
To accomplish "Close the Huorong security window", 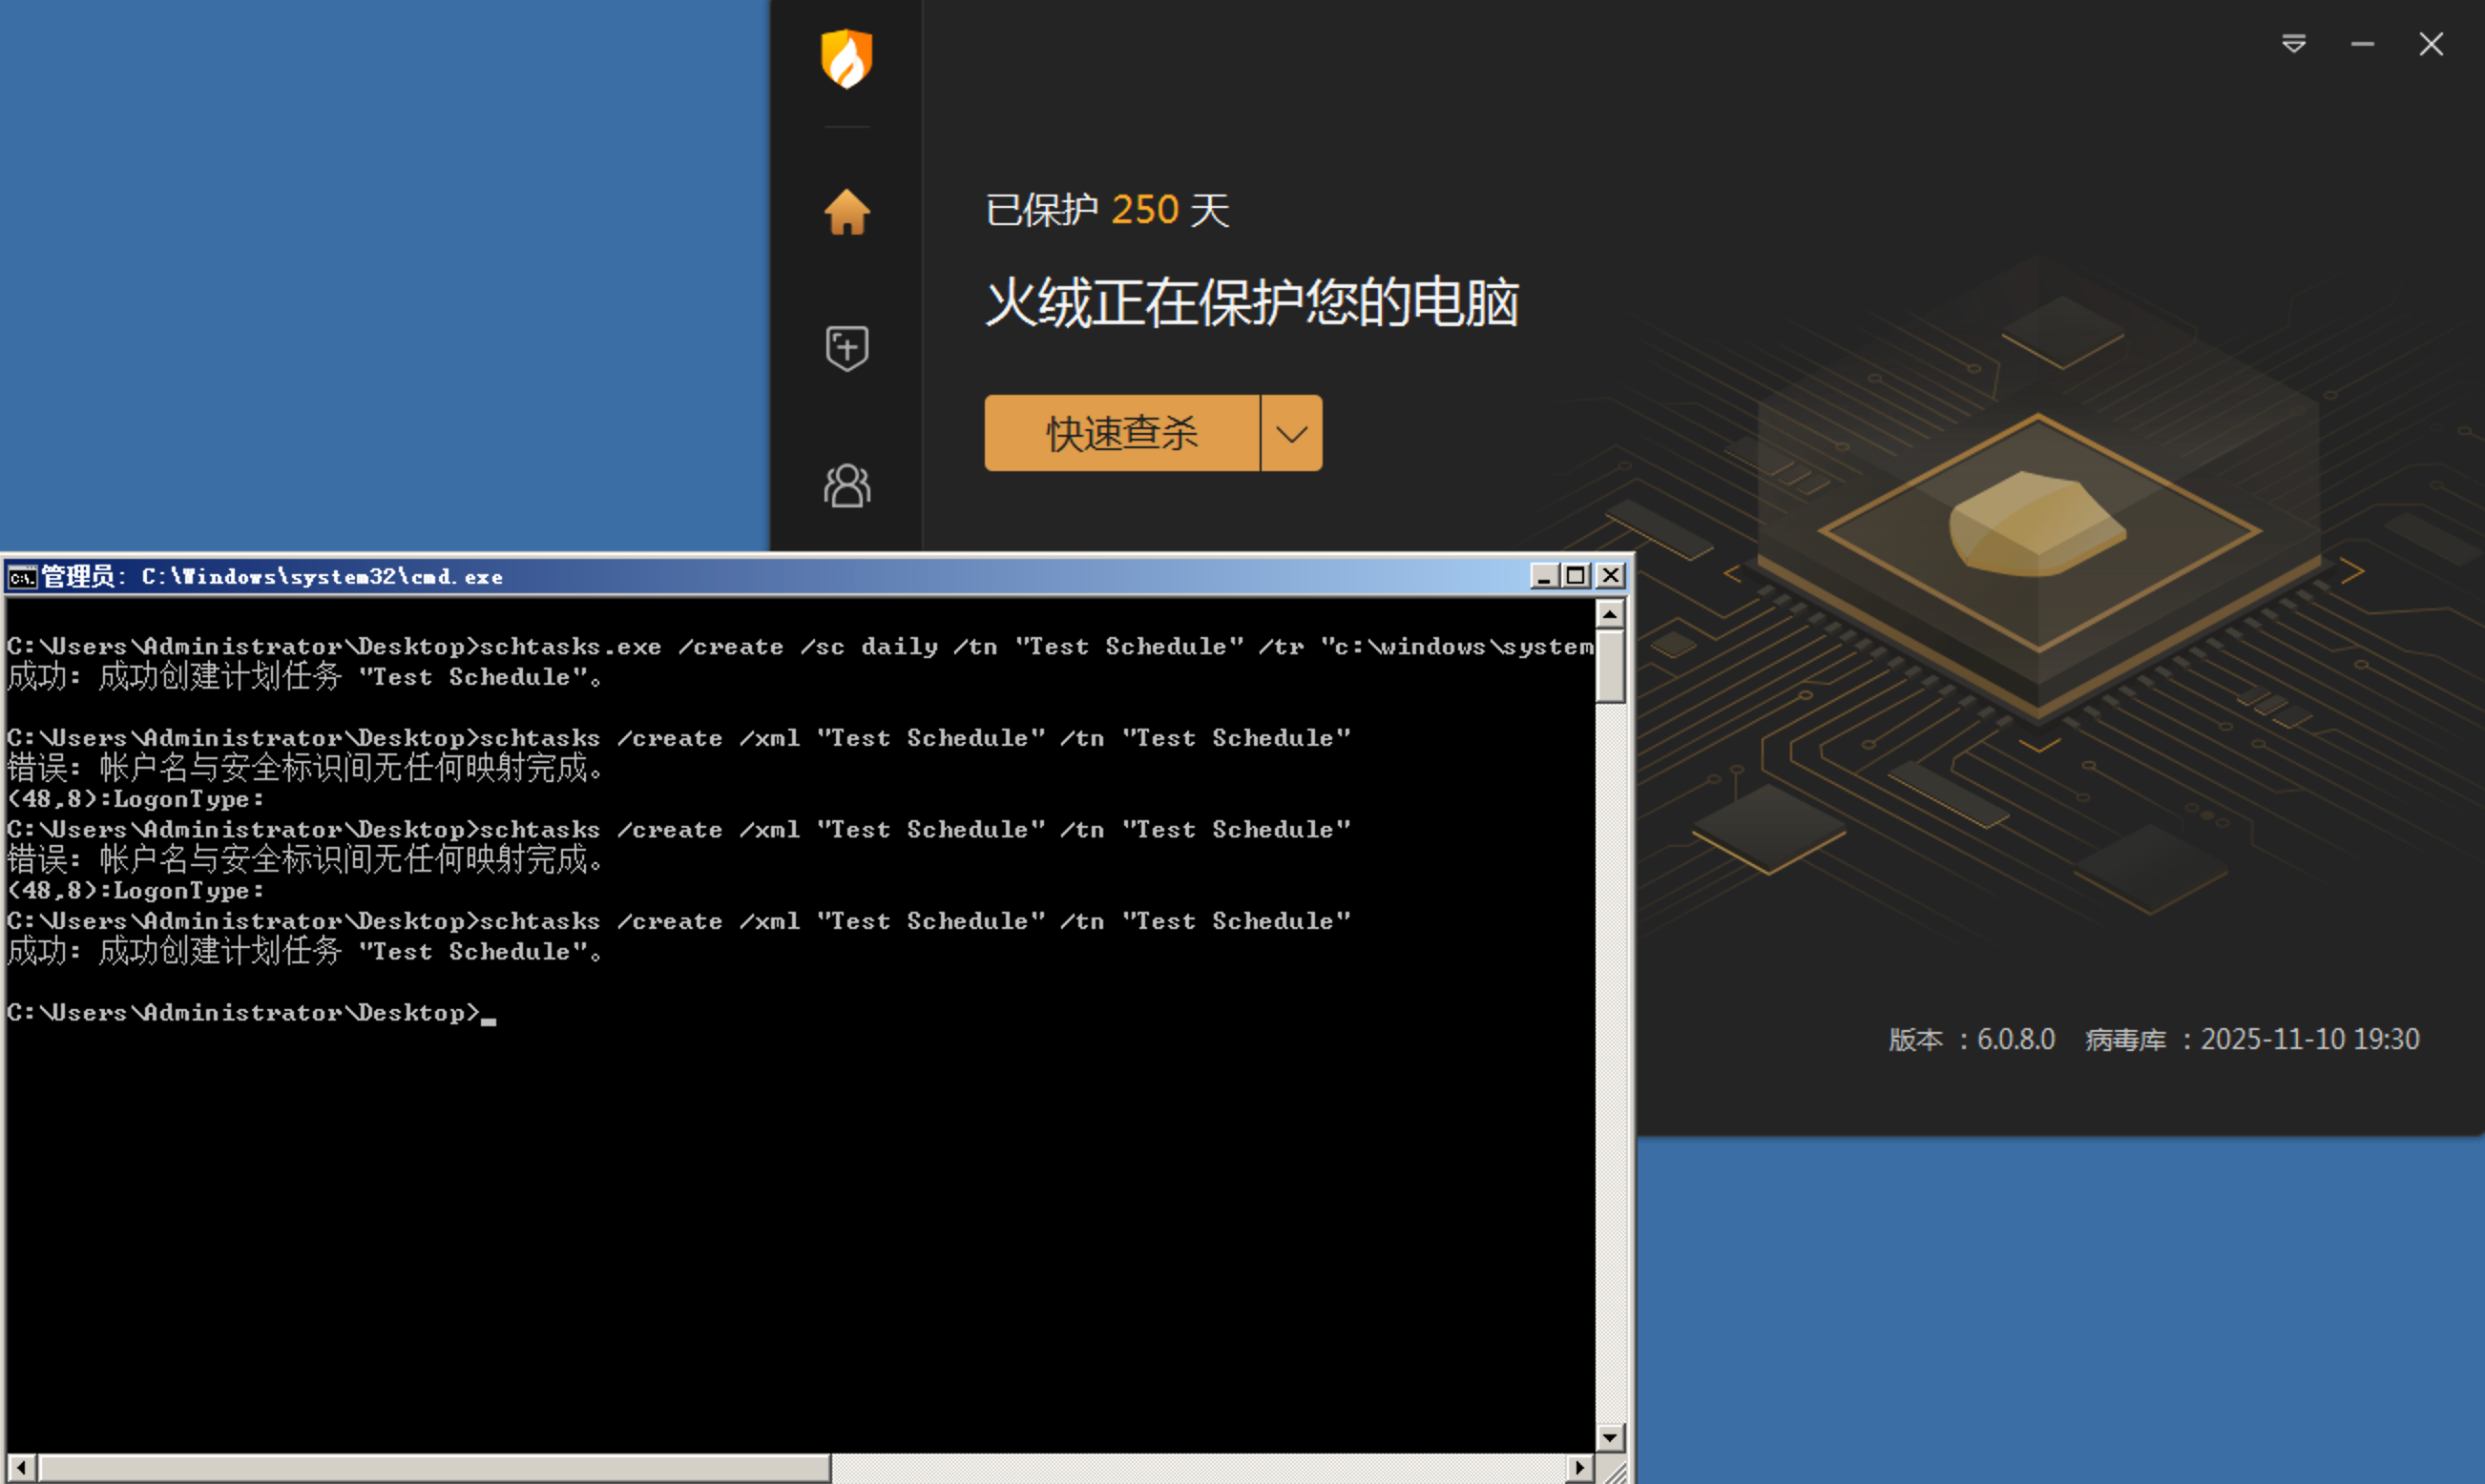I will click(x=2431, y=44).
